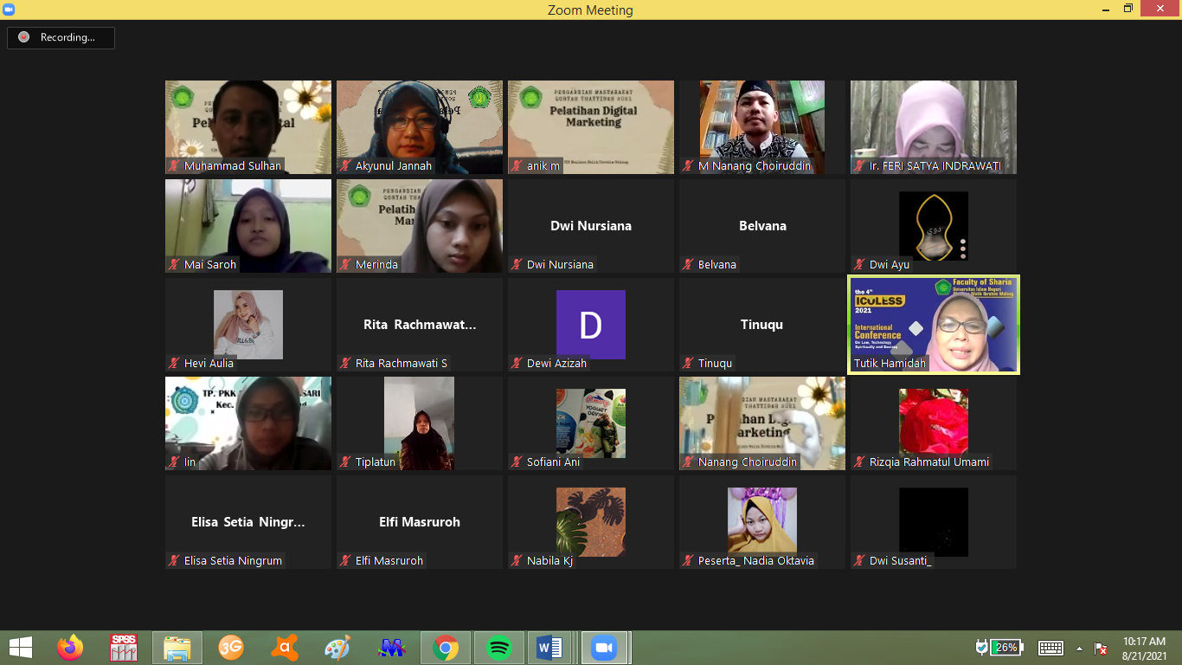1182x665 pixels.
Task: Click the muted mic icon beside Muhammad Sulhan
Action: coord(175,166)
